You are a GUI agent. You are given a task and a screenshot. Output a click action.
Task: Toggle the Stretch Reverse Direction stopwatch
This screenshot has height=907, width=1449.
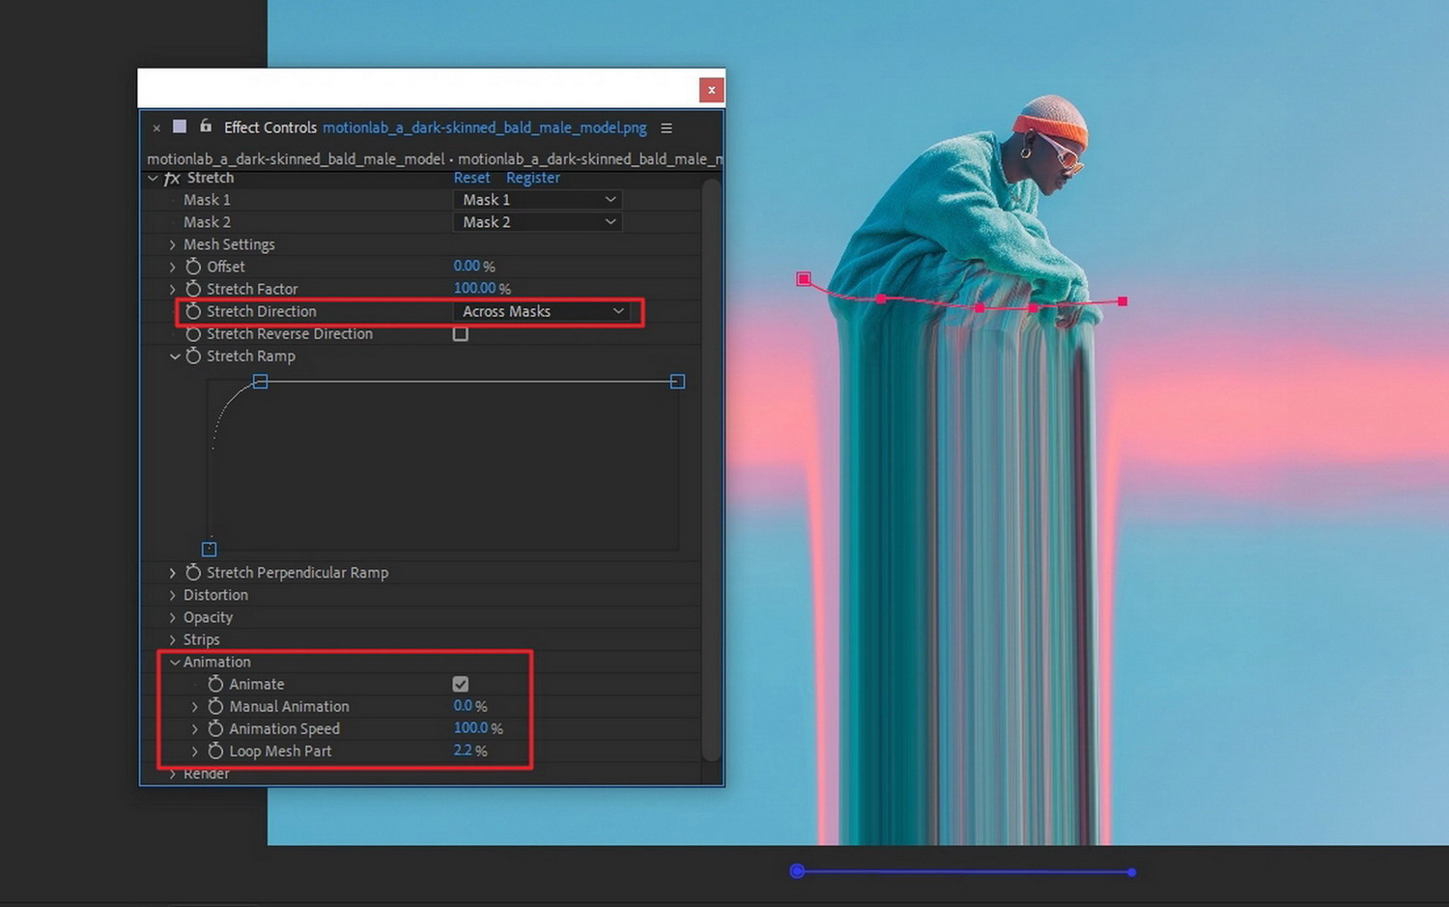pos(193,333)
